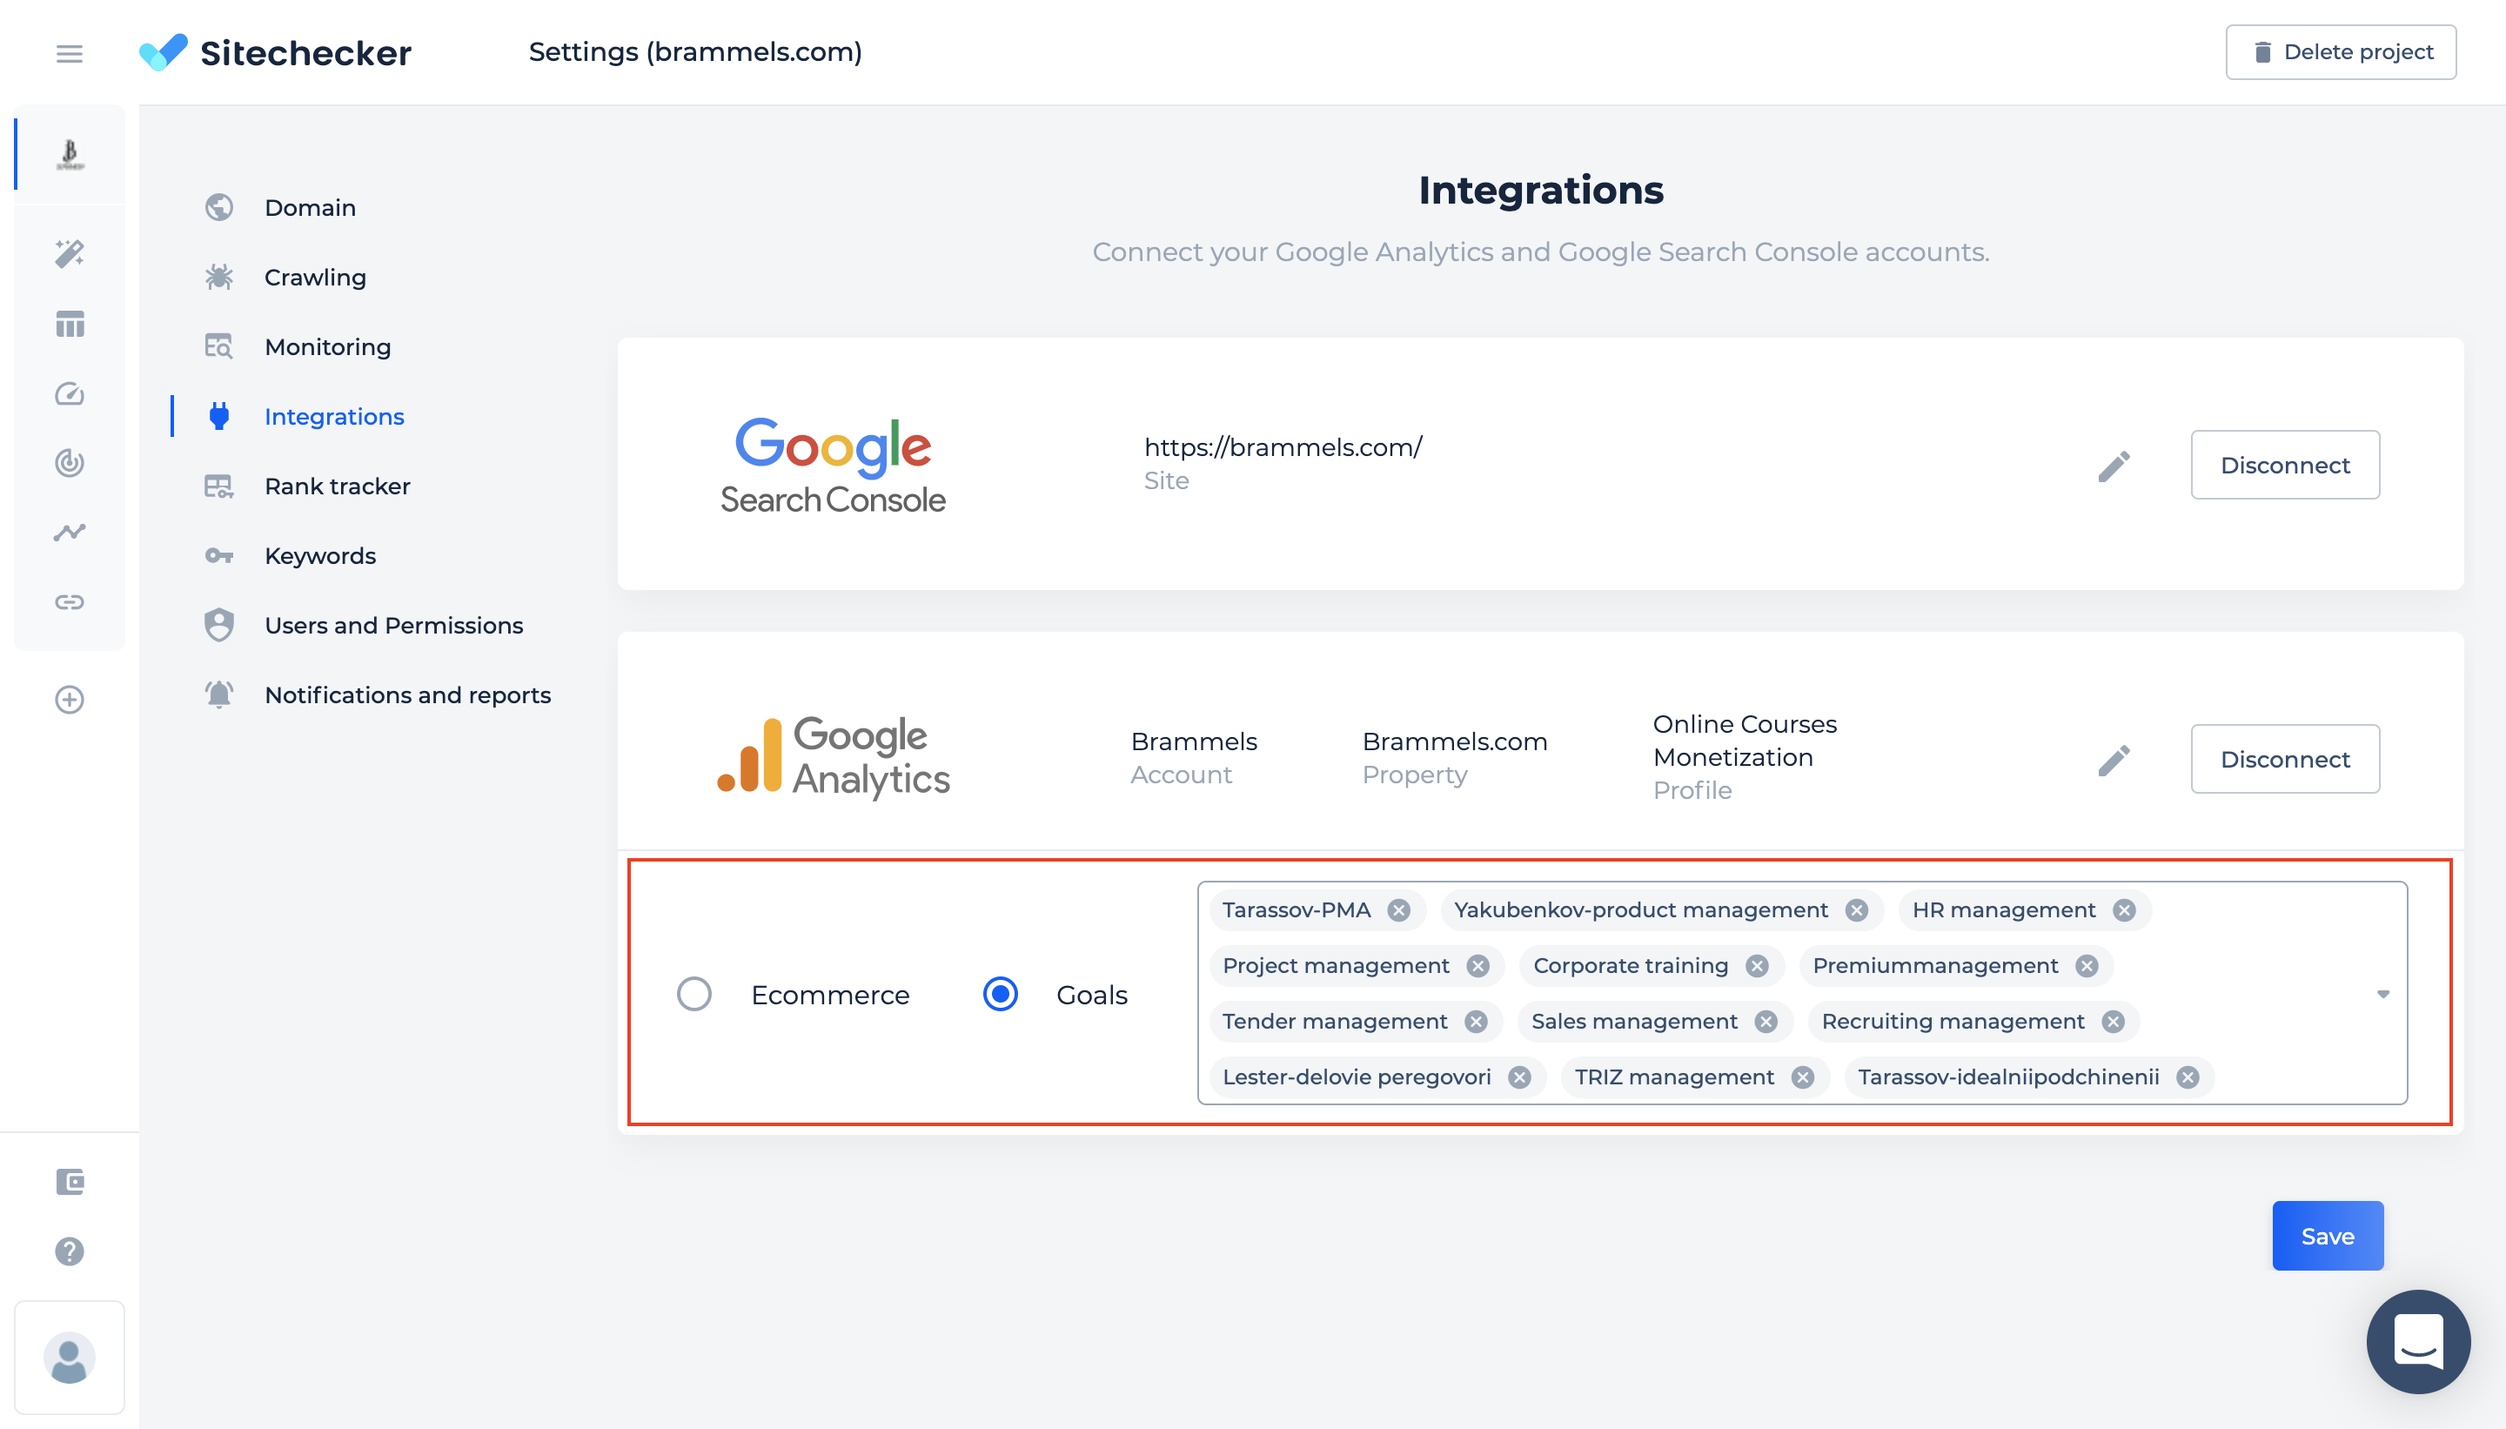Open the trend line chart icon in sidebar
This screenshot has width=2506, height=1429.
[x=70, y=532]
